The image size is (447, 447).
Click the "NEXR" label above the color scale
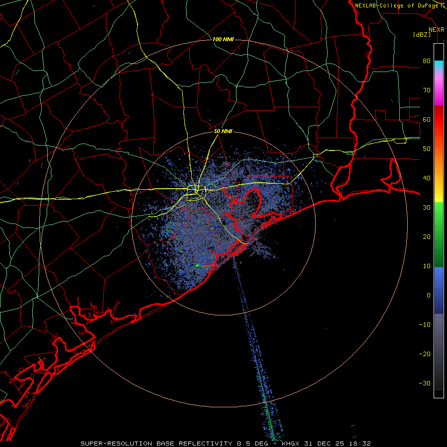coord(437,30)
